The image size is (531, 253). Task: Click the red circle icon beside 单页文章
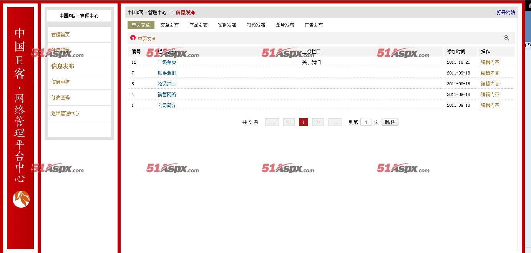tap(133, 38)
